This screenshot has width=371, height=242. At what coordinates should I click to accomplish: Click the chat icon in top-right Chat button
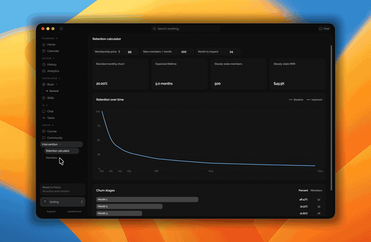[x=321, y=28]
